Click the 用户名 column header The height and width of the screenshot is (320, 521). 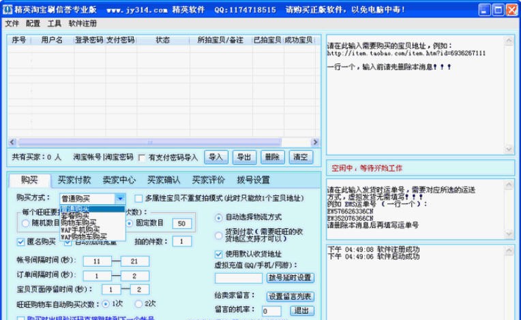click(52, 40)
